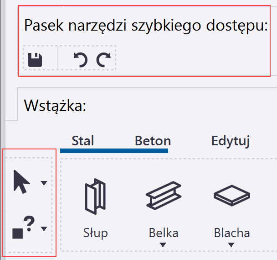Select the black selection arrow tool
The width and height of the screenshot is (277, 260).
[x=22, y=182]
